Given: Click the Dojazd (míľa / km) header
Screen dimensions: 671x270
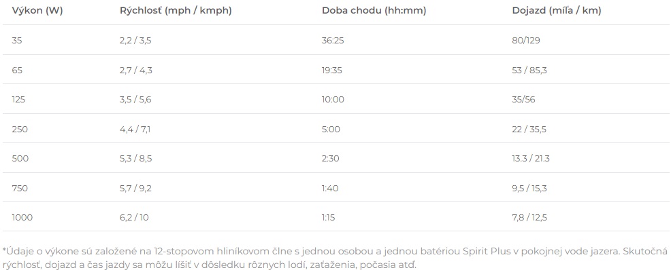Looking at the screenshot, I should [x=557, y=11].
